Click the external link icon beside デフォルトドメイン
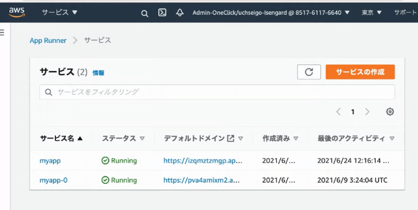 (x=231, y=138)
